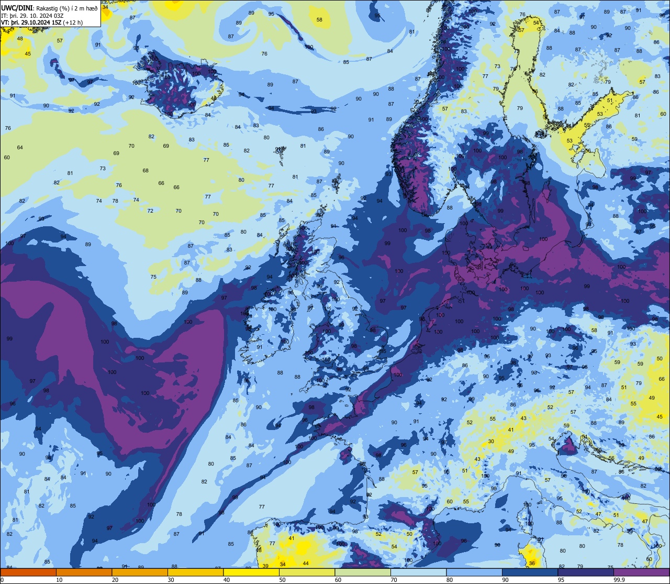Click the 95–99.9% dark navy legend swatch
Screen dimensions: 670x584
click(586, 572)
